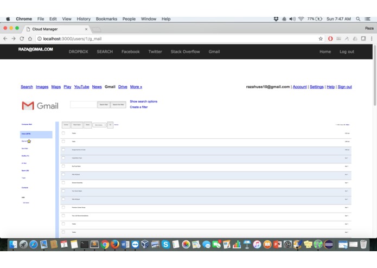Click the Chrome address bar
Viewport: 377px width, 268px height.
(x=178, y=39)
